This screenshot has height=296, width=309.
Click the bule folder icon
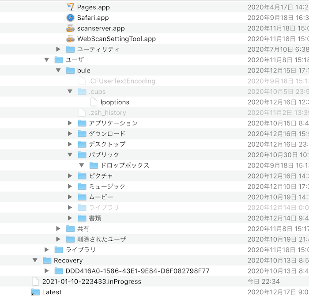click(70, 70)
